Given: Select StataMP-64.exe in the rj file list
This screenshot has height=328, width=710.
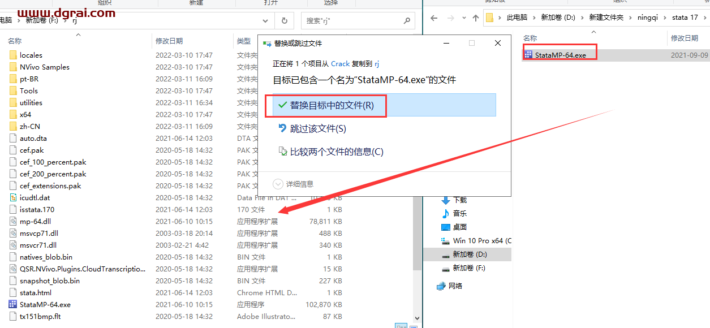Looking at the screenshot, I should pos(45,304).
